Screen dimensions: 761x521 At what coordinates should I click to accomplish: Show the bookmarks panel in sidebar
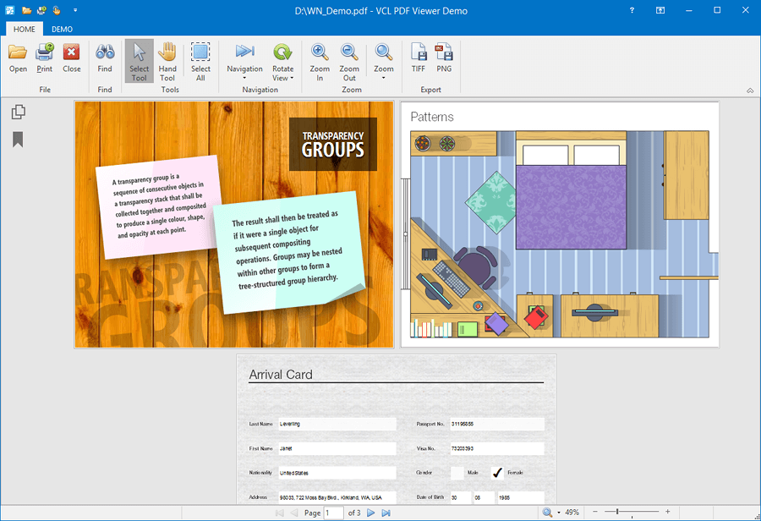[x=18, y=140]
